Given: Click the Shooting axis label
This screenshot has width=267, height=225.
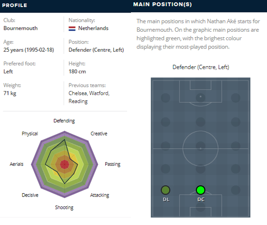Looking at the screenshot, I should (x=64, y=208).
